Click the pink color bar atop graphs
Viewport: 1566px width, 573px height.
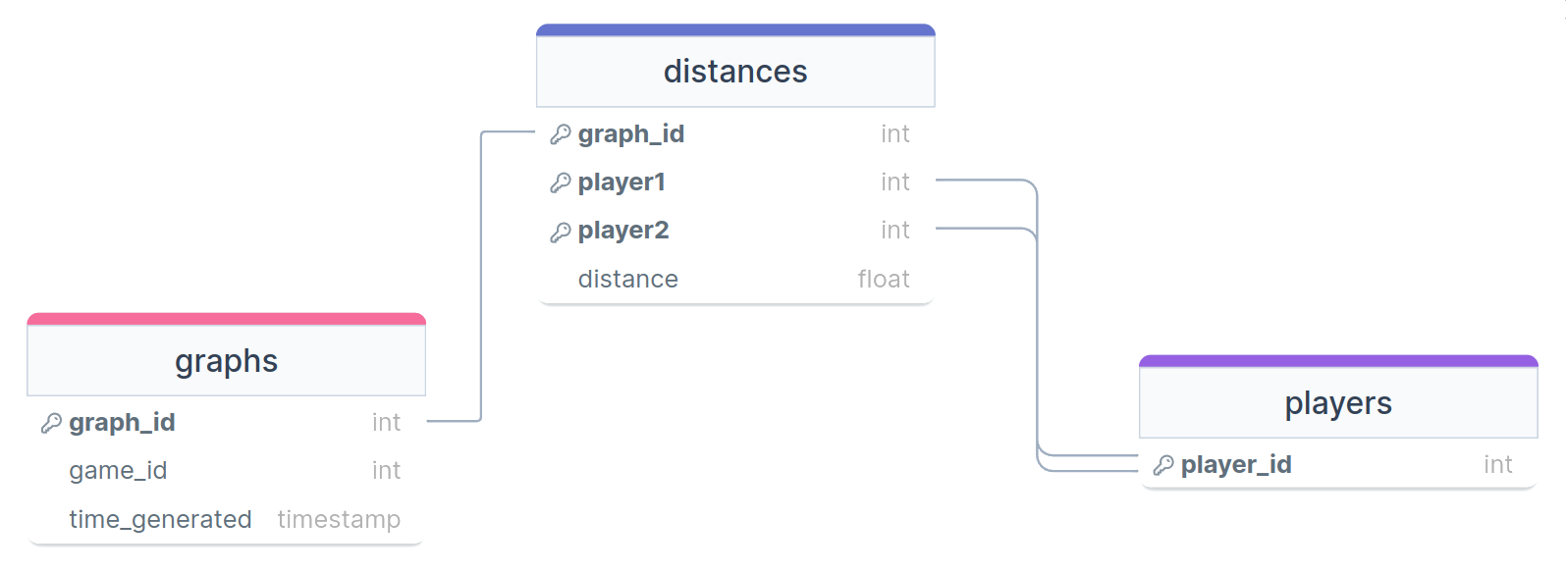tap(226, 319)
